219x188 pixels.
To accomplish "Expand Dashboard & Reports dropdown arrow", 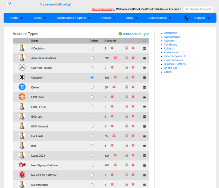I will [x=89, y=18].
